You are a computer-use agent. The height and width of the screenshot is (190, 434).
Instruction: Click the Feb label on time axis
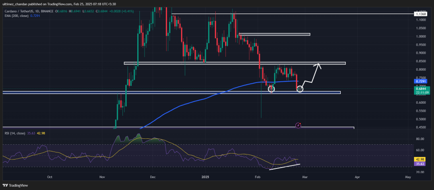[x=258, y=177]
